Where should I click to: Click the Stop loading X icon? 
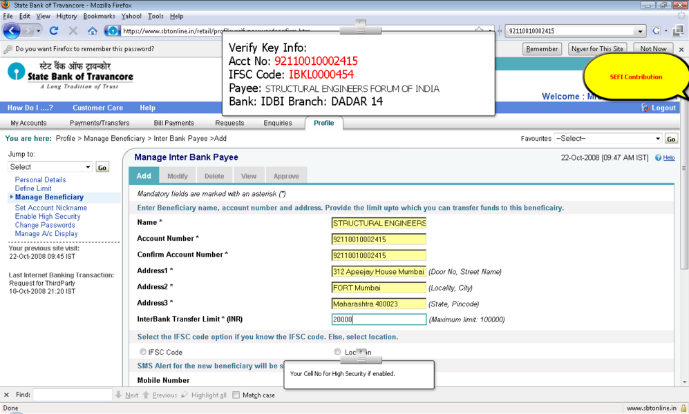tap(73, 31)
